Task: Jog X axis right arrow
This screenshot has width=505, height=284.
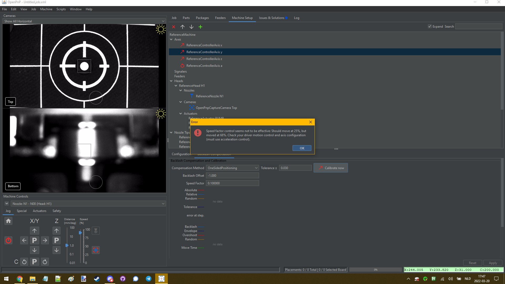Action: tap(45, 240)
